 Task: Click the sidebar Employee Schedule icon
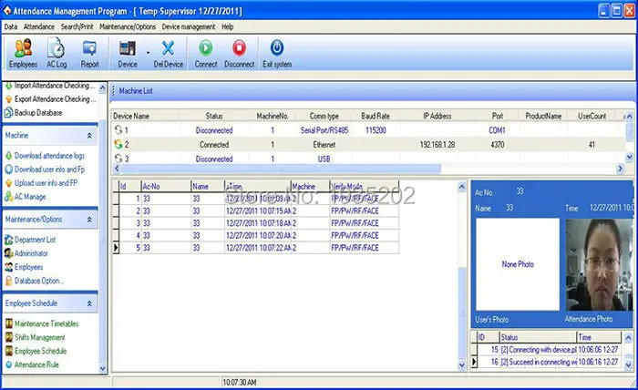click(x=8, y=351)
